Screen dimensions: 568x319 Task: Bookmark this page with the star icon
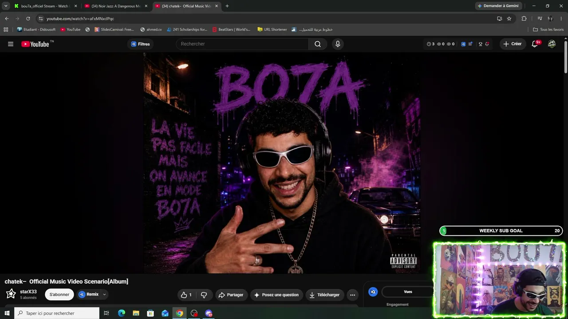[x=509, y=19]
